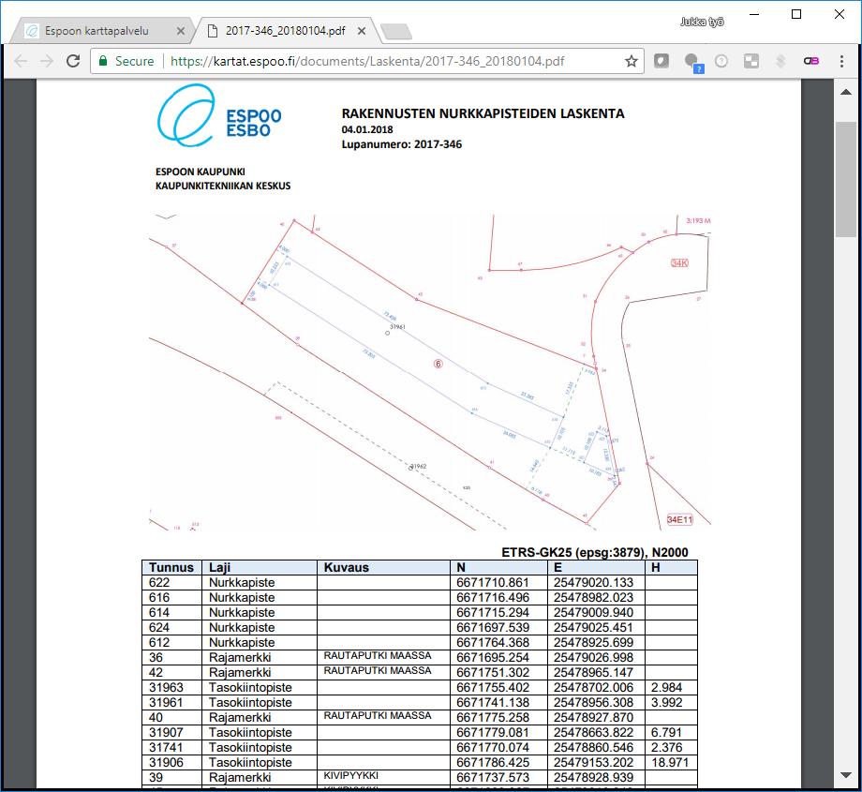Viewport: 862px width, 792px height.
Task: Reload the PDF page
Action: click(x=73, y=61)
